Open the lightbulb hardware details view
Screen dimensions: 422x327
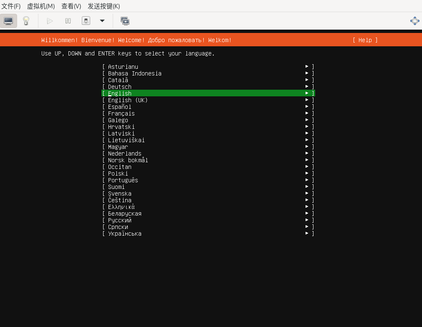click(x=26, y=21)
